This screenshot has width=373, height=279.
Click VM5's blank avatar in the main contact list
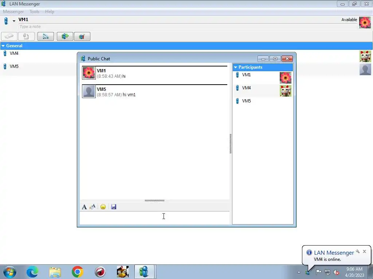(365, 69)
